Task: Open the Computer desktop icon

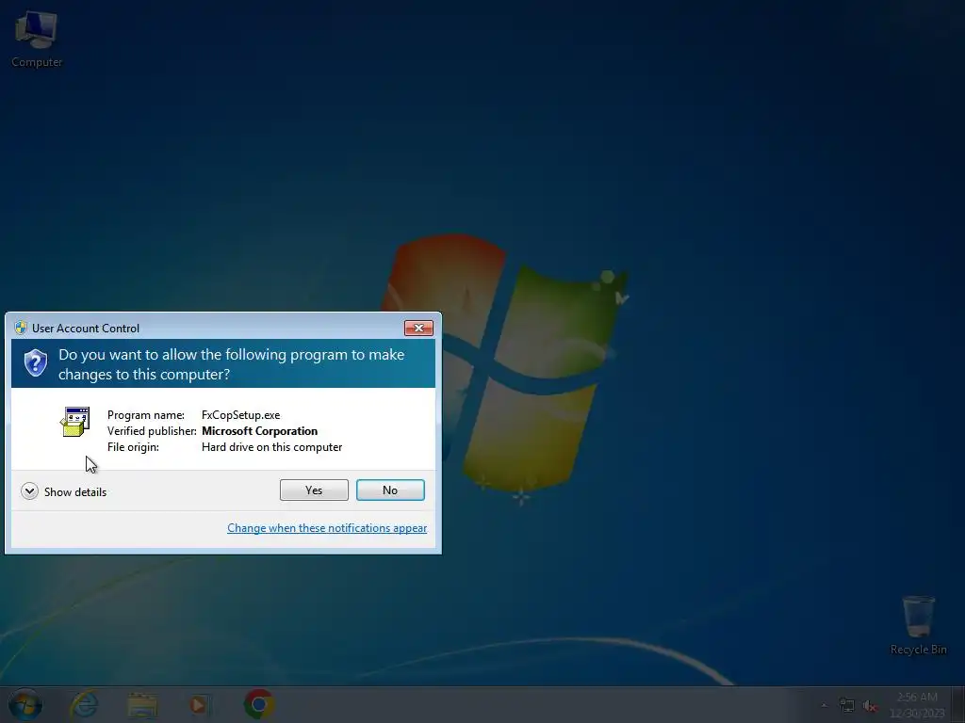Action: point(37,40)
